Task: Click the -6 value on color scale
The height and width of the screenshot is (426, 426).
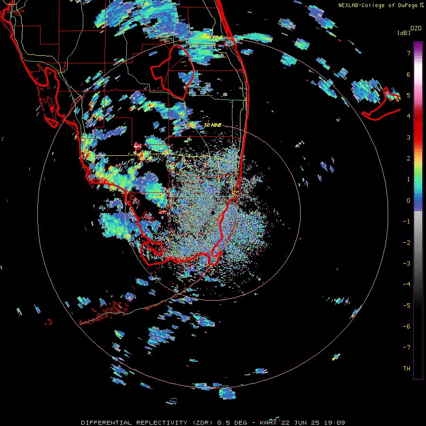Action: (x=407, y=327)
